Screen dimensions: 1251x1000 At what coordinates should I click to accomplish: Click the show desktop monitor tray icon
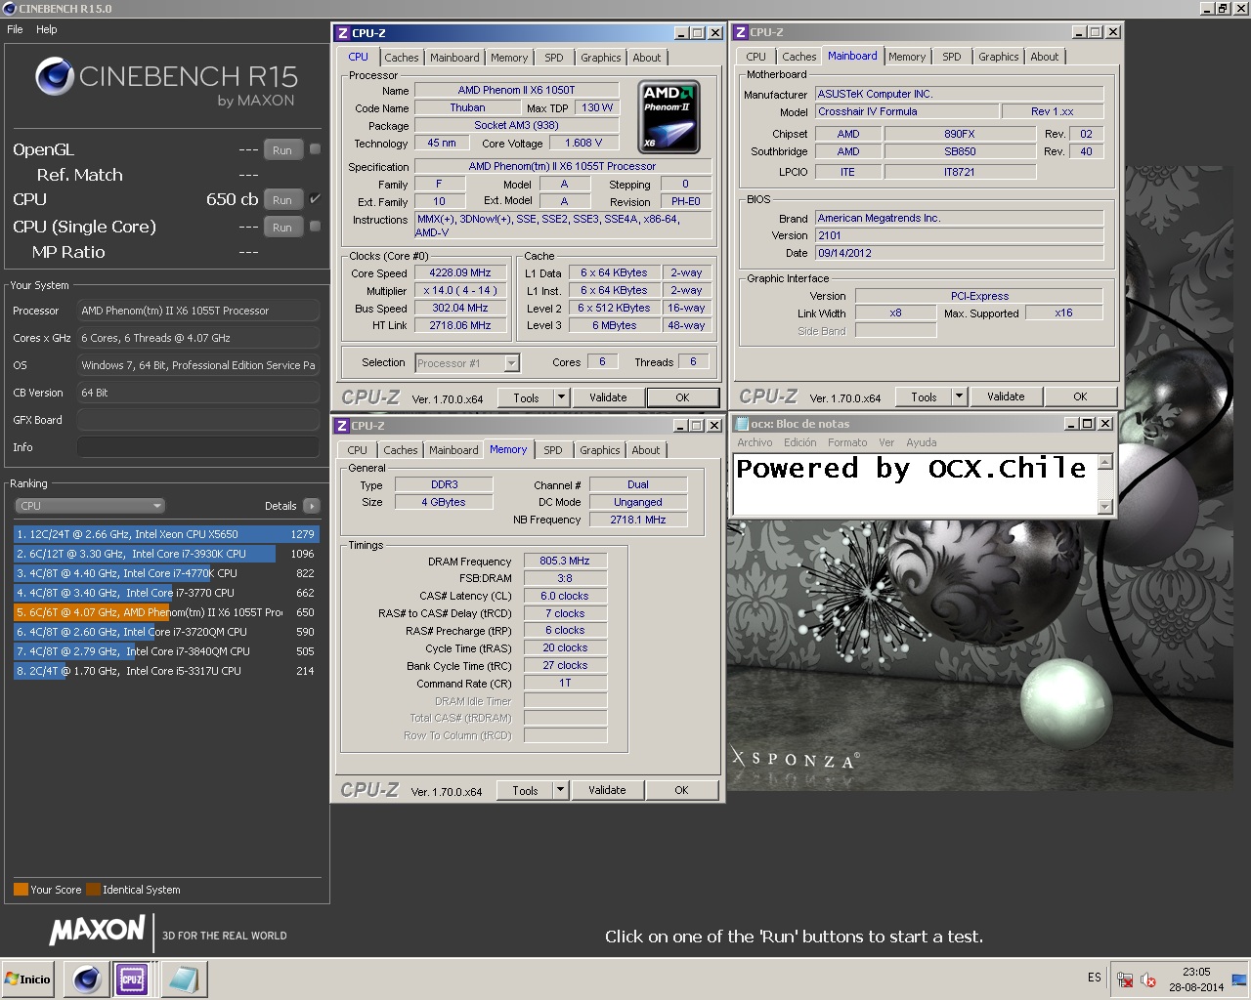1239,979
